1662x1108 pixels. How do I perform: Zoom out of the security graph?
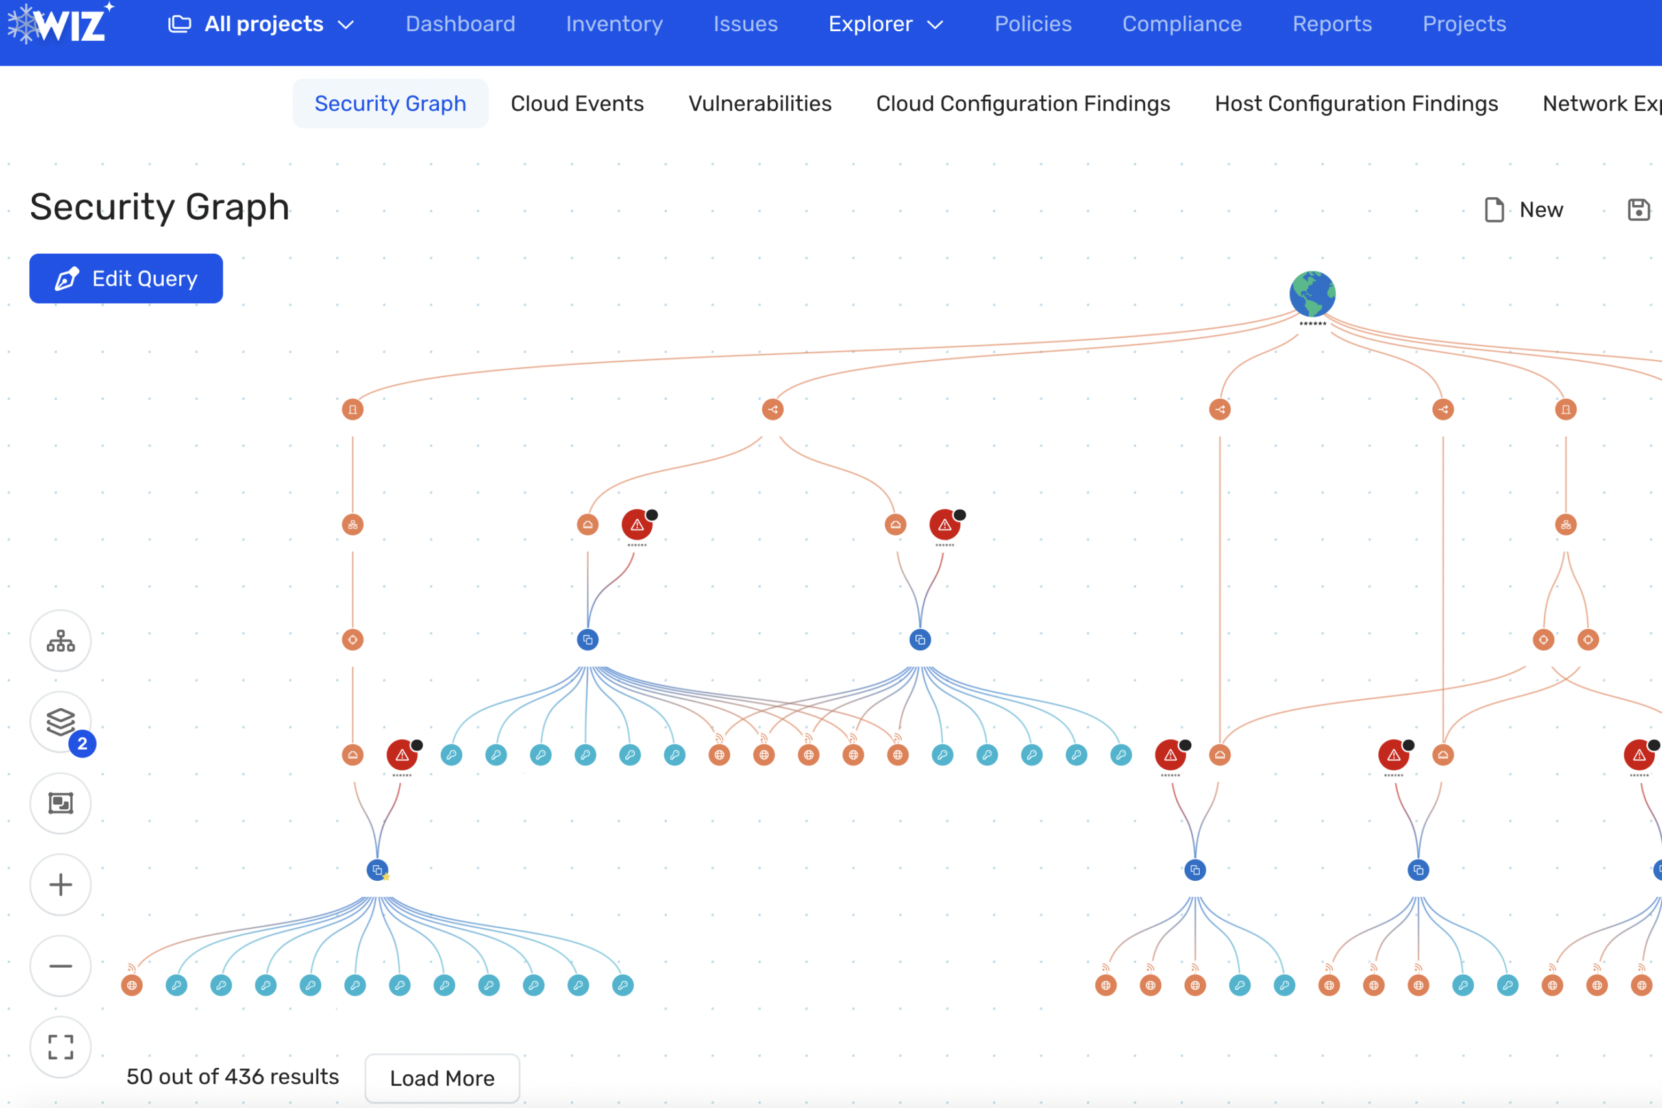click(60, 965)
